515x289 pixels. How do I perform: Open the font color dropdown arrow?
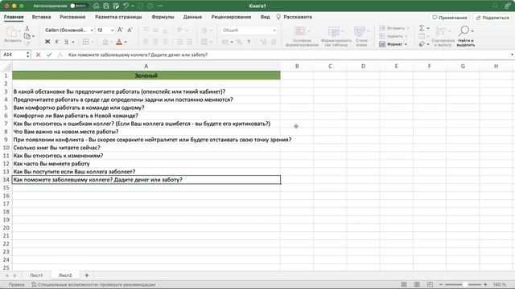click(126, 42)
